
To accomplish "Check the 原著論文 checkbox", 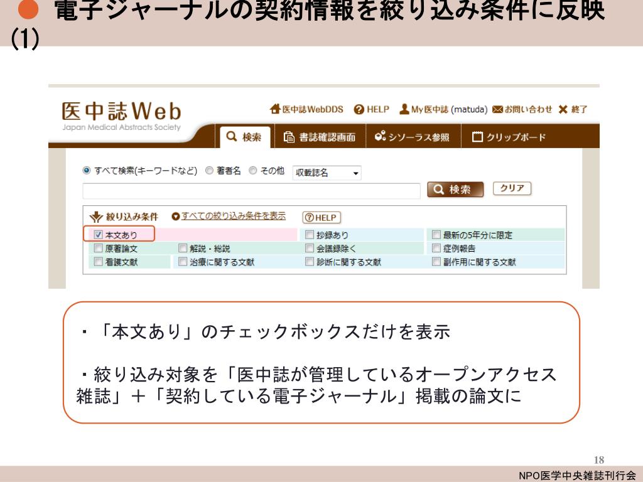I will pos(98,248).
